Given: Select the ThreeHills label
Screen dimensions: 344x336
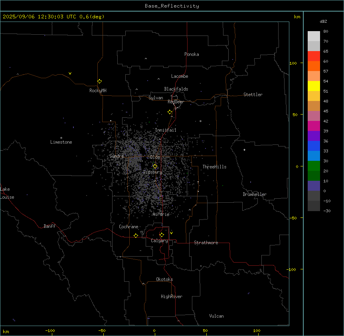Looking at the screenshot, I should [x=214, y=167].
